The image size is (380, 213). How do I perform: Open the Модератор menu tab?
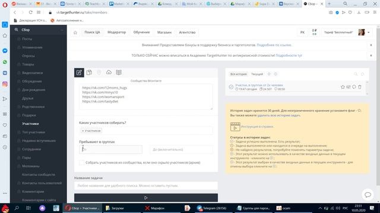(116, 32)
